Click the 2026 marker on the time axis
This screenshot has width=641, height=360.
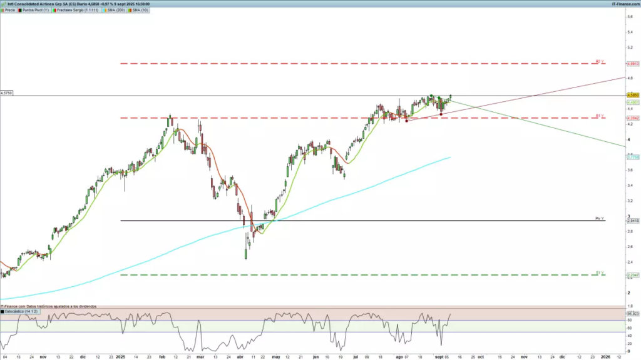(605, 355)
